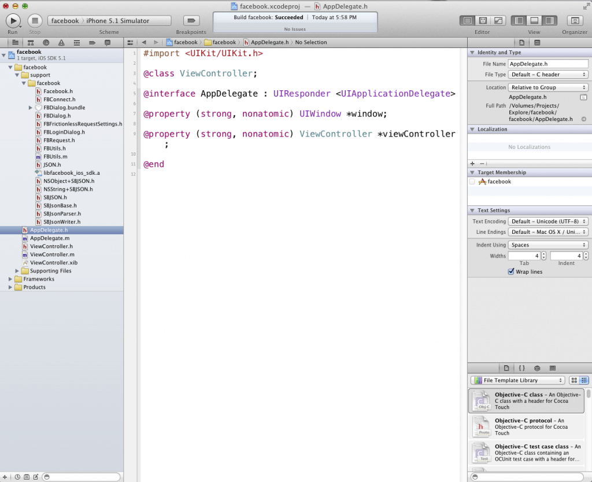This screenshot has height=482, width=592.
Task: Click AppDelegate.h in the jump bar
Action: tap(267, 42)
